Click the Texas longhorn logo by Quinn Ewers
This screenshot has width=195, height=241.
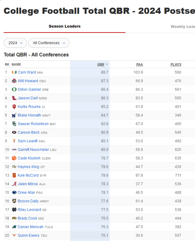tap(14, 235)
